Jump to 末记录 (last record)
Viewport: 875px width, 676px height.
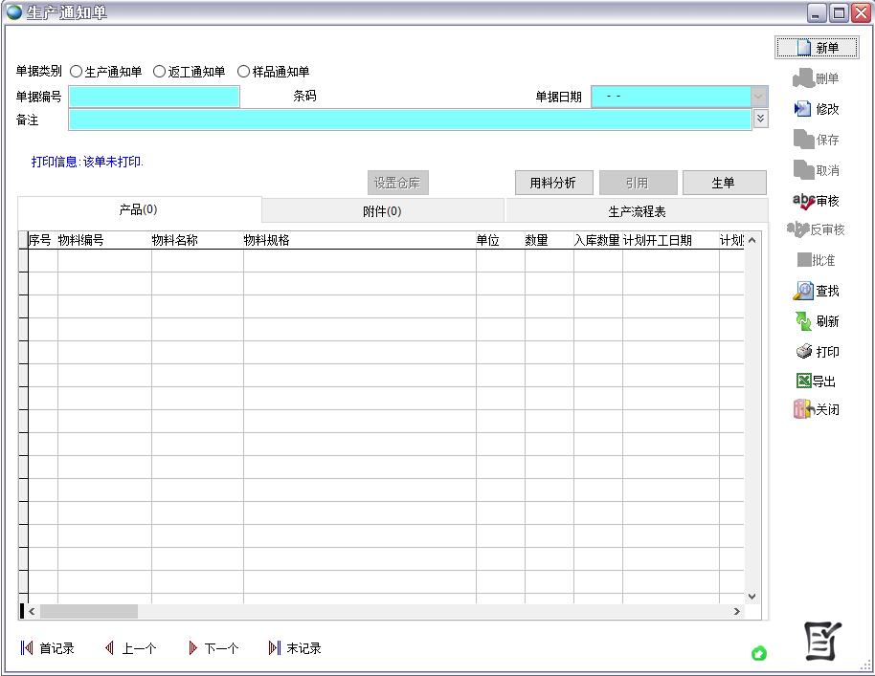click(x=275, y=648)
